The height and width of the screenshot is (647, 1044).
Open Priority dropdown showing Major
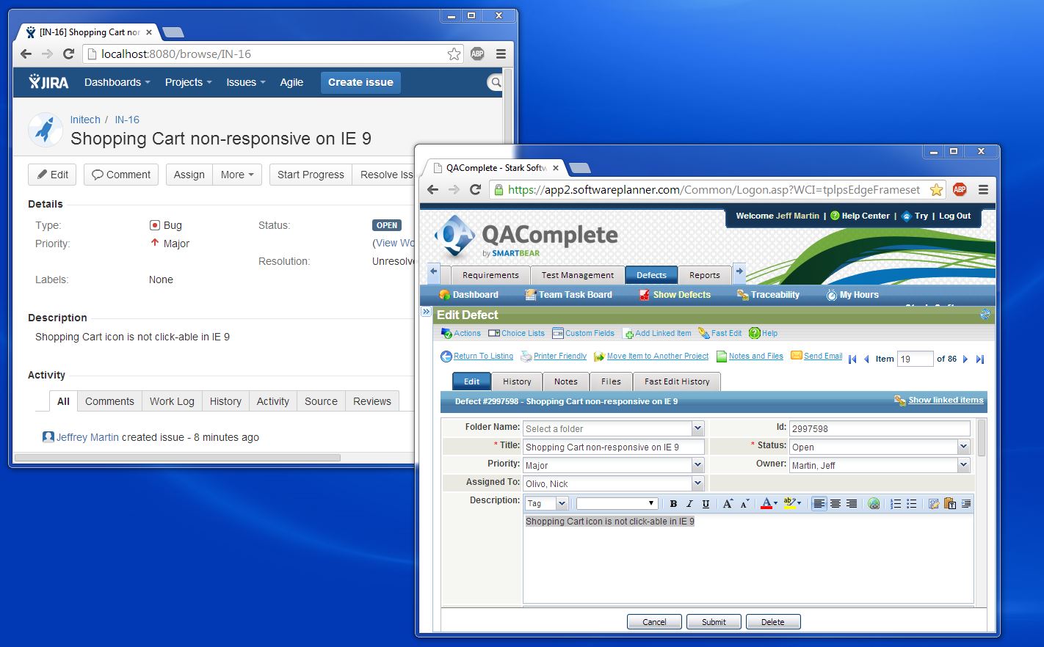[698, 465]
